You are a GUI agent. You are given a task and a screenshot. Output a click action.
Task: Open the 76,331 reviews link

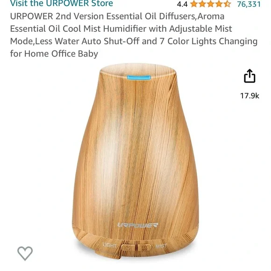coord(249,4)
